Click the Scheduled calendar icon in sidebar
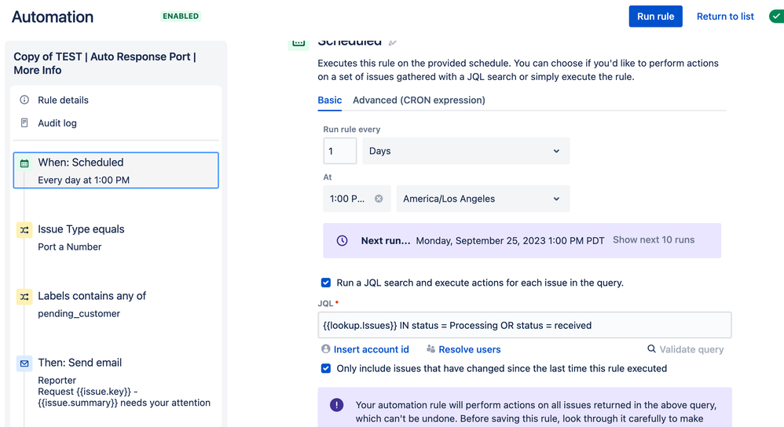Screen dimensions: 784x427 tap(24, 163)
